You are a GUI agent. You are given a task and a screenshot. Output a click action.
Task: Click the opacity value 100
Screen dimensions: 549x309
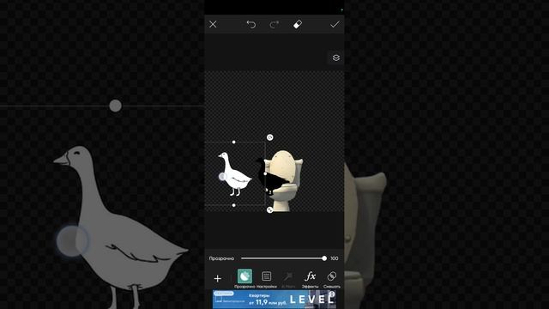tap(335, 258)
